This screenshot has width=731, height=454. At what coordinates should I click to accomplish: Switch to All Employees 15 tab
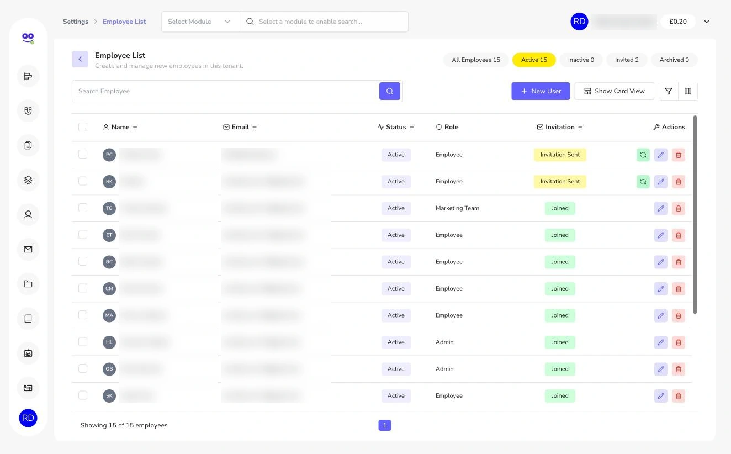tap(476, 60)
